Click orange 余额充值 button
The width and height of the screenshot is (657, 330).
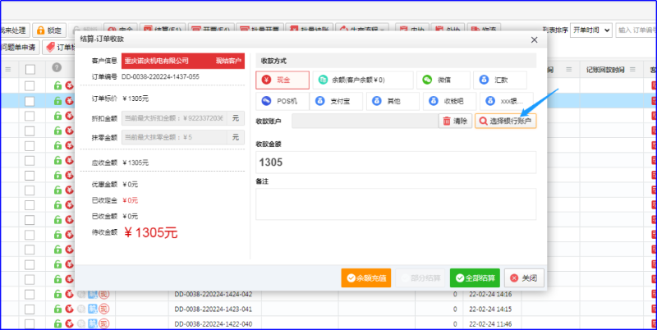pyautogui.click(x=365, y=277)
